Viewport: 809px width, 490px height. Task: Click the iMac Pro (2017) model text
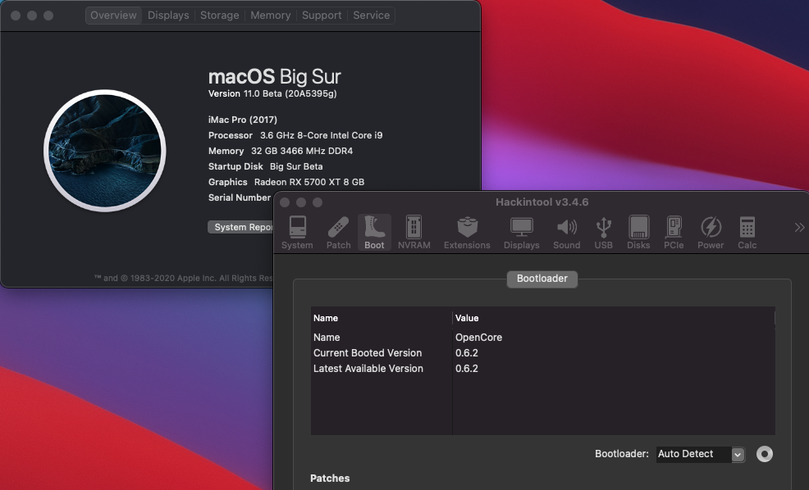tap(243, 120)
